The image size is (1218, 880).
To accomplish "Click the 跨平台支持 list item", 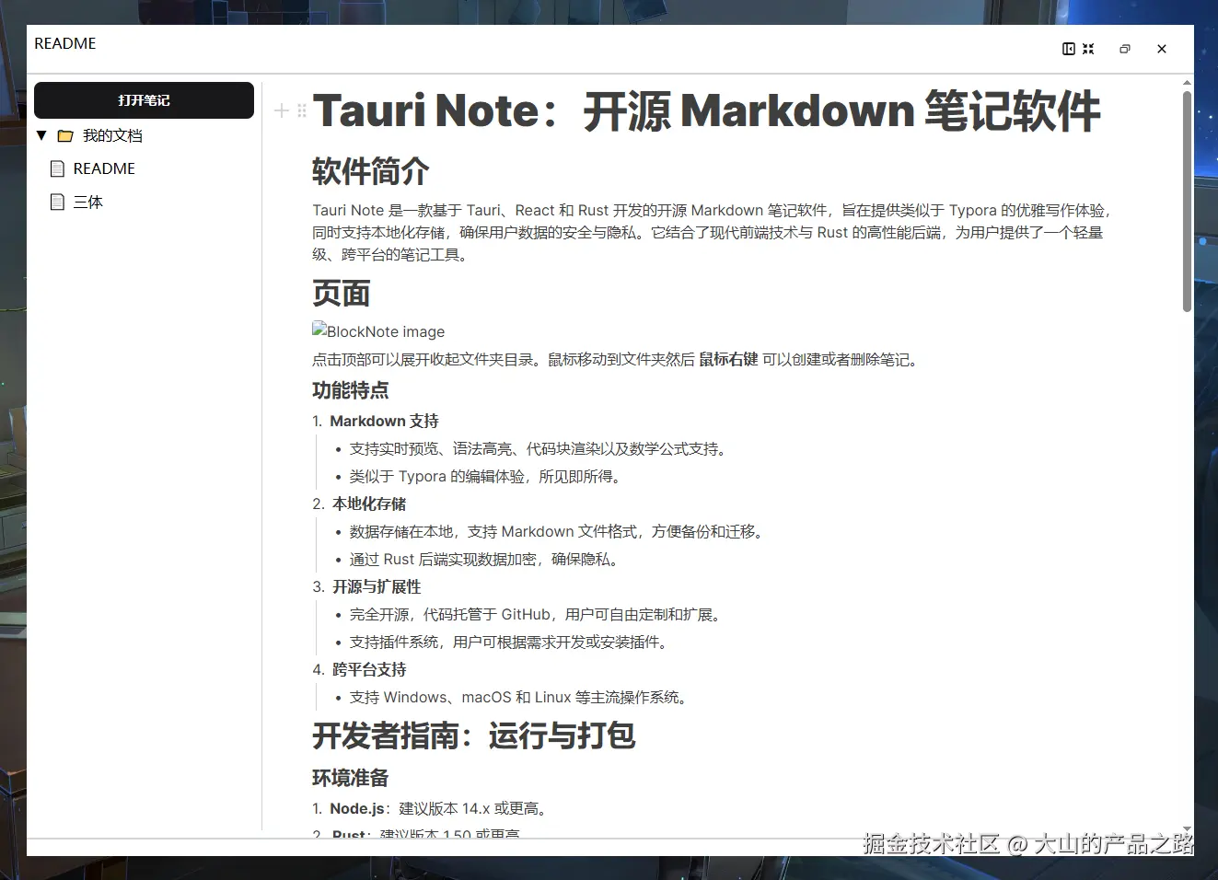I will click(369, 669).
